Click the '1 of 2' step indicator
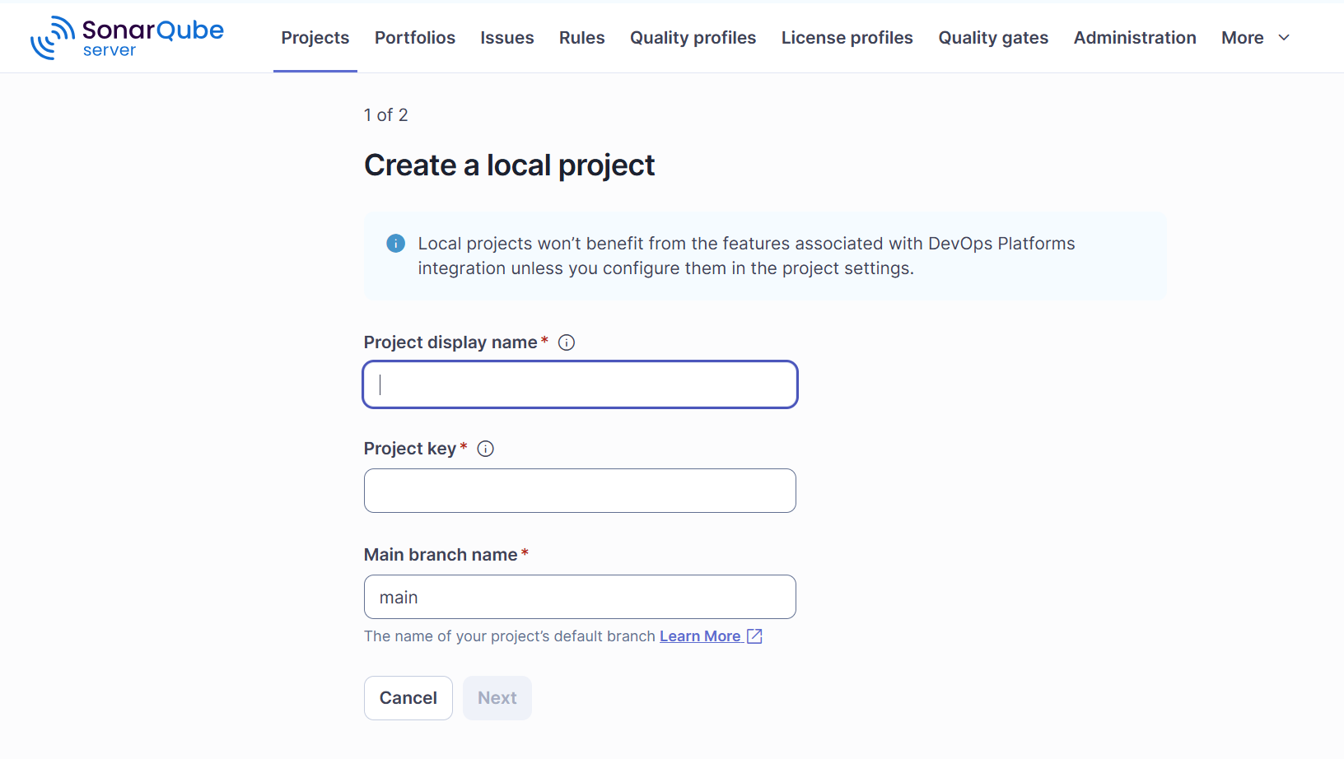1344x759 pixels. (x=386, y=115)
